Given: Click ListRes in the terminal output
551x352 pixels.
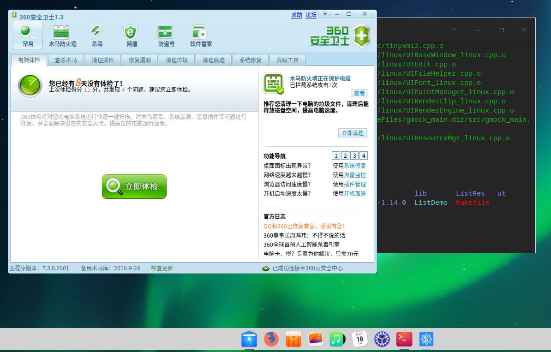Looking at the screenshot, I should (x=470, y=193).
